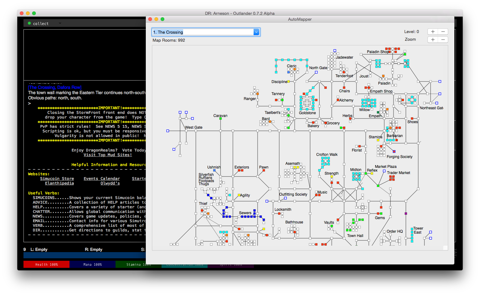Select the blue-outlined exit node beside North Gate

316,72
